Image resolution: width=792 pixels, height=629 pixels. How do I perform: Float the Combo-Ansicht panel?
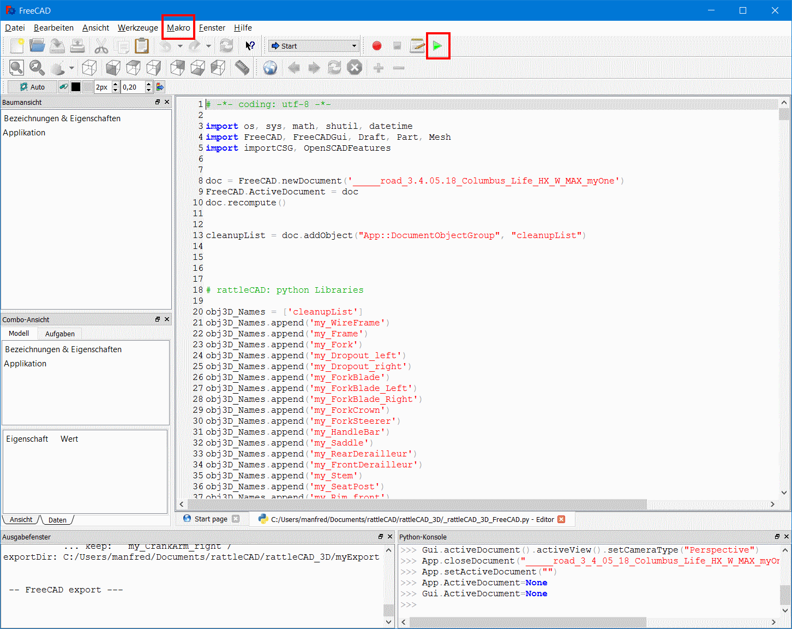pyautogui.click(x=158, y=319)
